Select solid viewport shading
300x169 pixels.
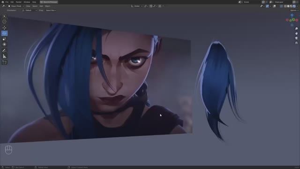(x=288, y=6)
